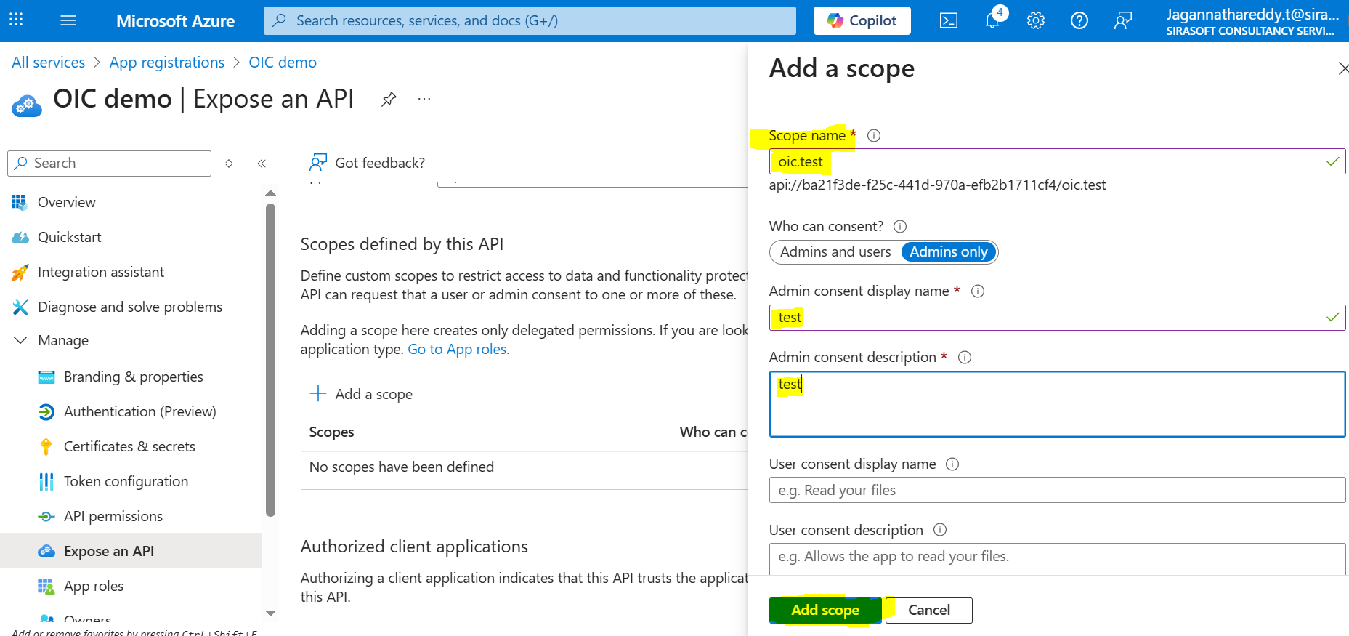Screen dimensions: 1349x636
Task: Open the top bar feedback icon
Action: click(x=1123, y=20)
